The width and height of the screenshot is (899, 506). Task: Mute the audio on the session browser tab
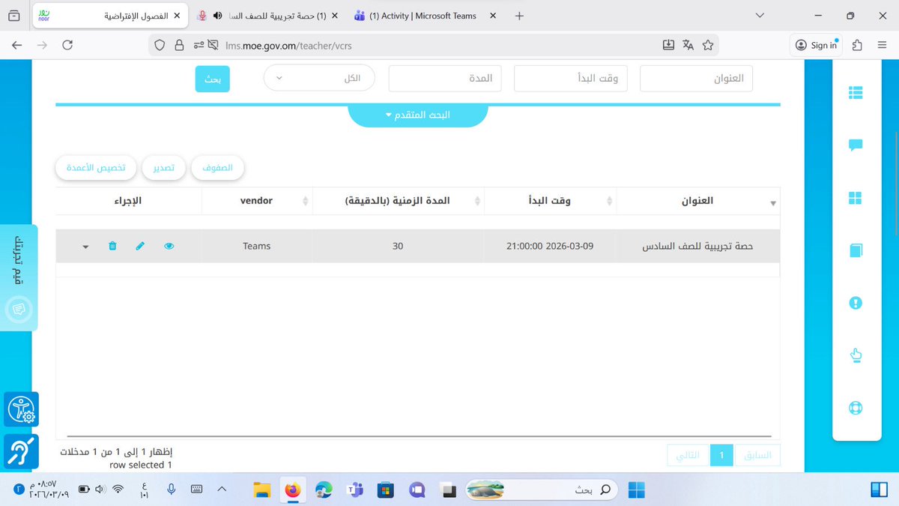[217, 15]
